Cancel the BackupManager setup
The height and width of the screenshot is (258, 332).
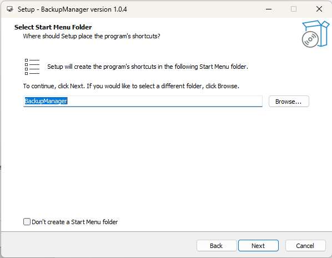[x=305, y=245]
